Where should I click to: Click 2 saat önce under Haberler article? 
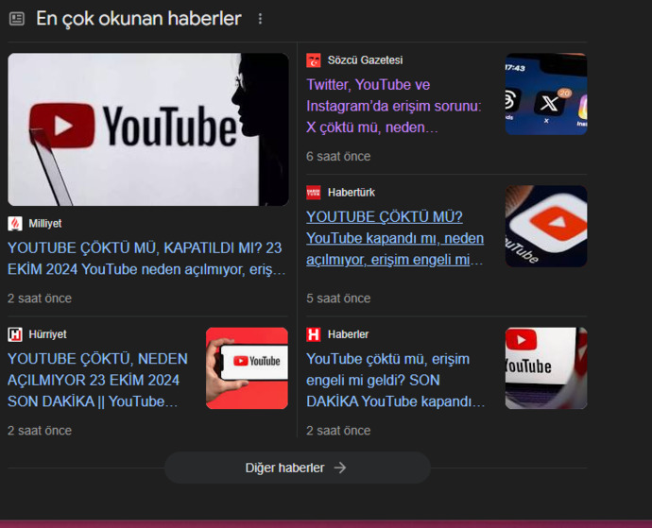338,431
